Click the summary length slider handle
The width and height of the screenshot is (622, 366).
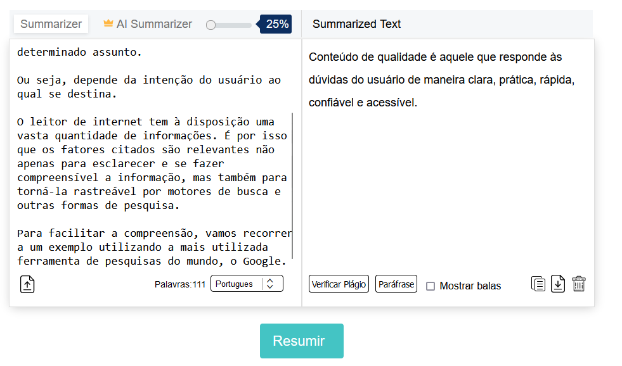click(211, 25)
